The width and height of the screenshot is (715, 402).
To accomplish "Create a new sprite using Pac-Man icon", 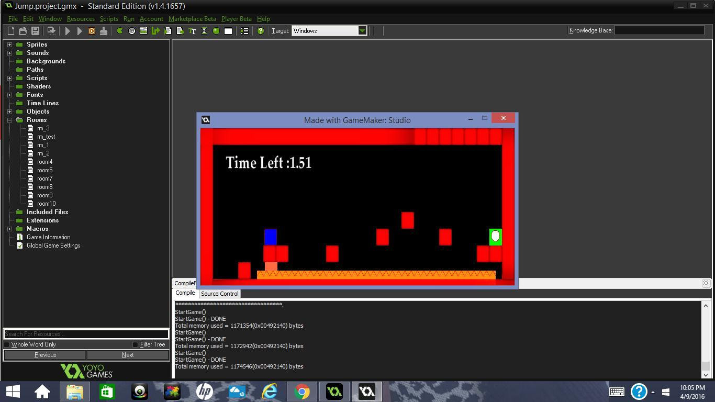I will [x=120, y=31].
